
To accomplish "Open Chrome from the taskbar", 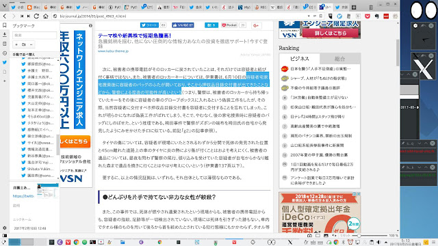I will tap(76, 242).
